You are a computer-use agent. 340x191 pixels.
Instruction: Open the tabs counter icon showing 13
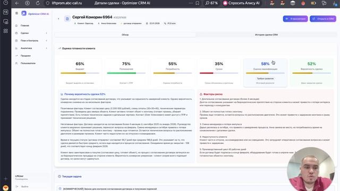(6, 12)
